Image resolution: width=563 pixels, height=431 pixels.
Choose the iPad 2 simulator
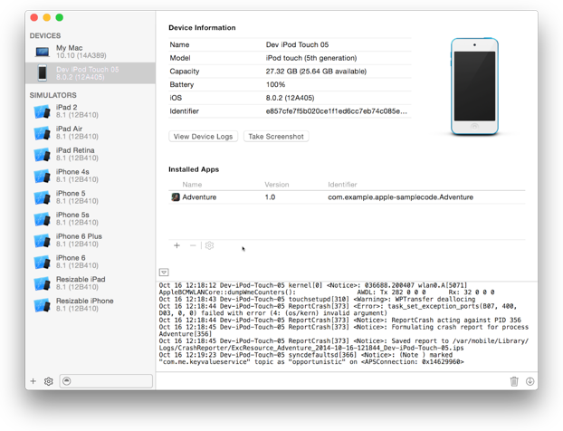[91, 111]
